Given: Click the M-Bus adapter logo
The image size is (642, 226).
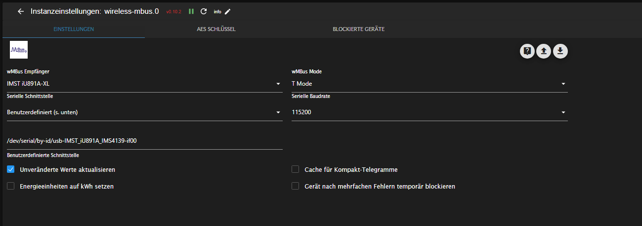Looking at the screenshot, I should [x=19, y=50].
